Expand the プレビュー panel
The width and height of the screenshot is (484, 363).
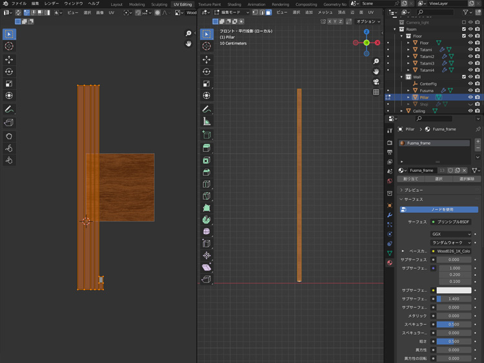(x=413, y=190)
